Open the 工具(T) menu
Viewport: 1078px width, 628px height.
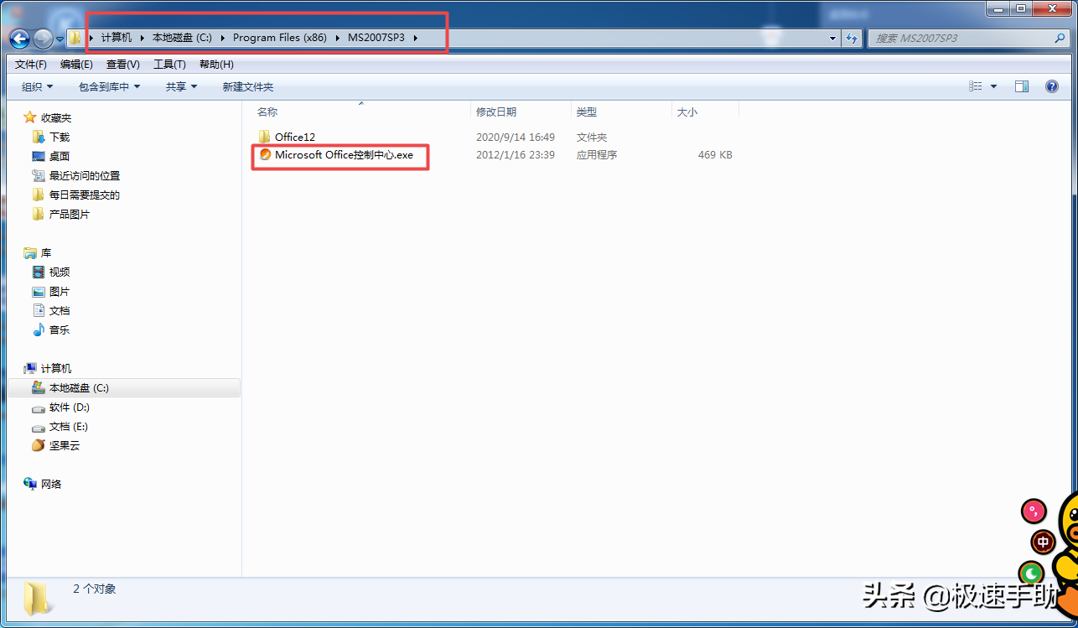pos(169,65)
